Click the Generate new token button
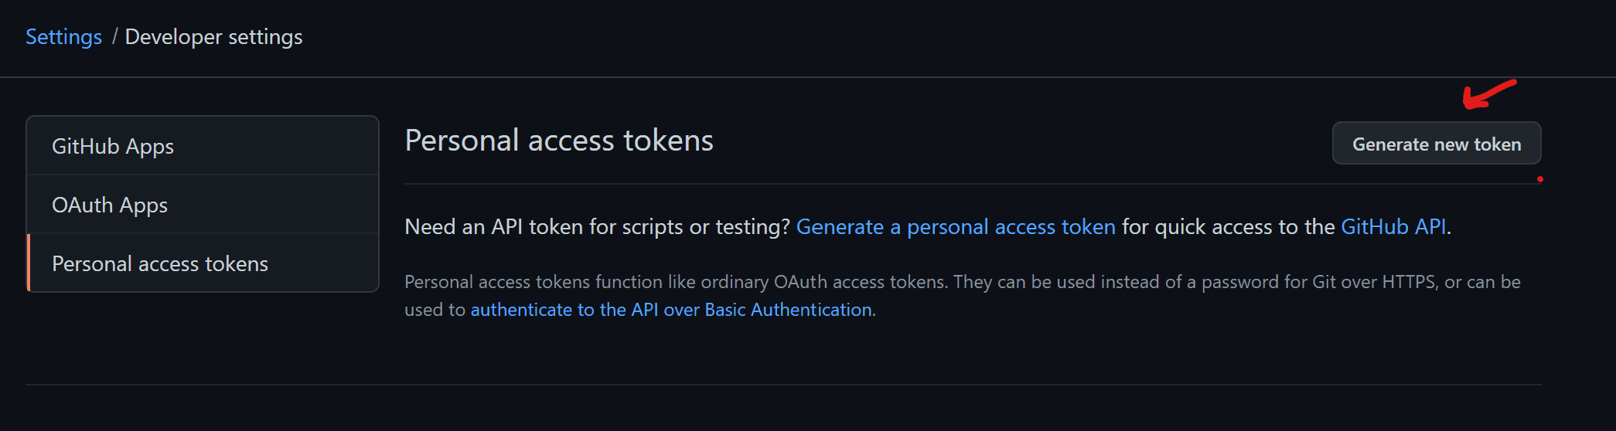 (x=1437, y=144)
